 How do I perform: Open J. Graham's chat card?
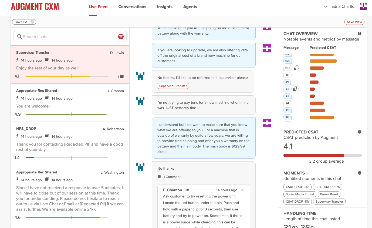point(70,103)
